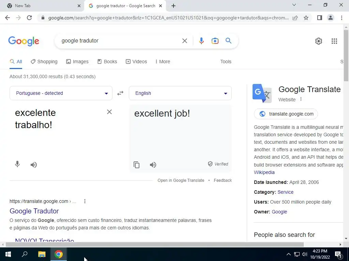Close the New Tab tab
Screen dimensions: 349x261
tap(79, 6)
